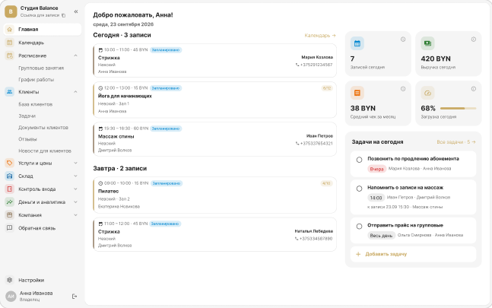492x308 pixels.
Task: Click the blue calendar icon on 7 записей card
Action: pos(357,43)
